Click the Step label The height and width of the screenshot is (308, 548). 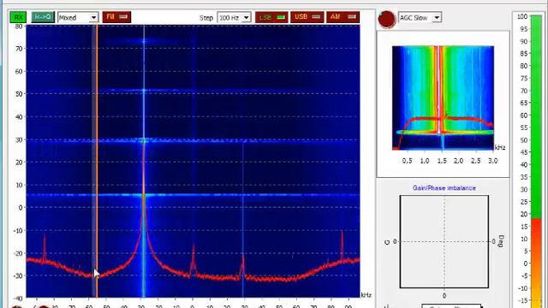pyautogui.click(x=206, y=18)
